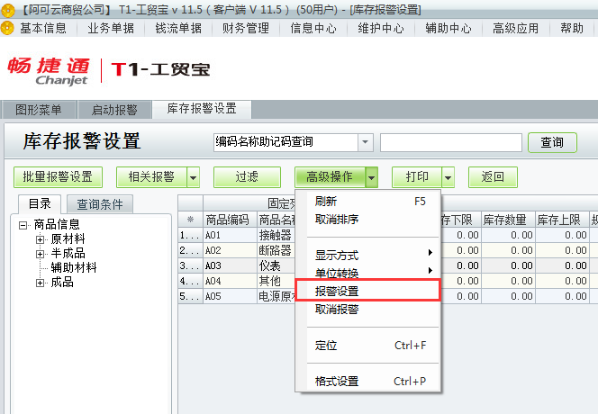Open the 钱流单据 menu
This screenshot has height=414, width=598.
(178, 28)
